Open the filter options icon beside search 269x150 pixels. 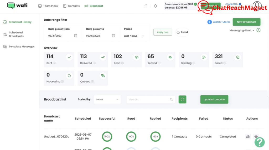pyautogui.click(x=182, y=99)
